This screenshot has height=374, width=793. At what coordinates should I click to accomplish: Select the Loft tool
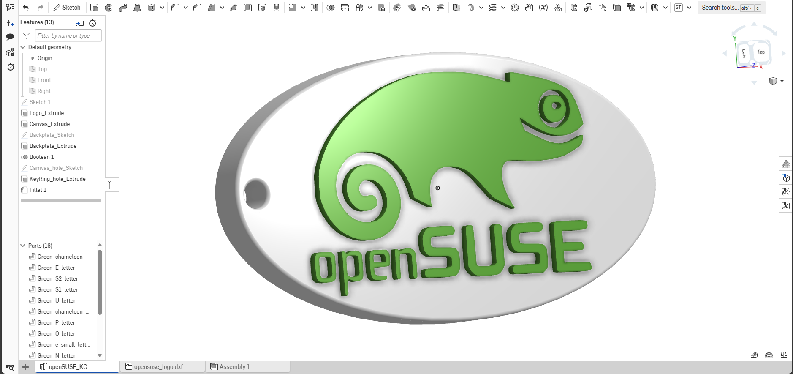click(137, 8)
